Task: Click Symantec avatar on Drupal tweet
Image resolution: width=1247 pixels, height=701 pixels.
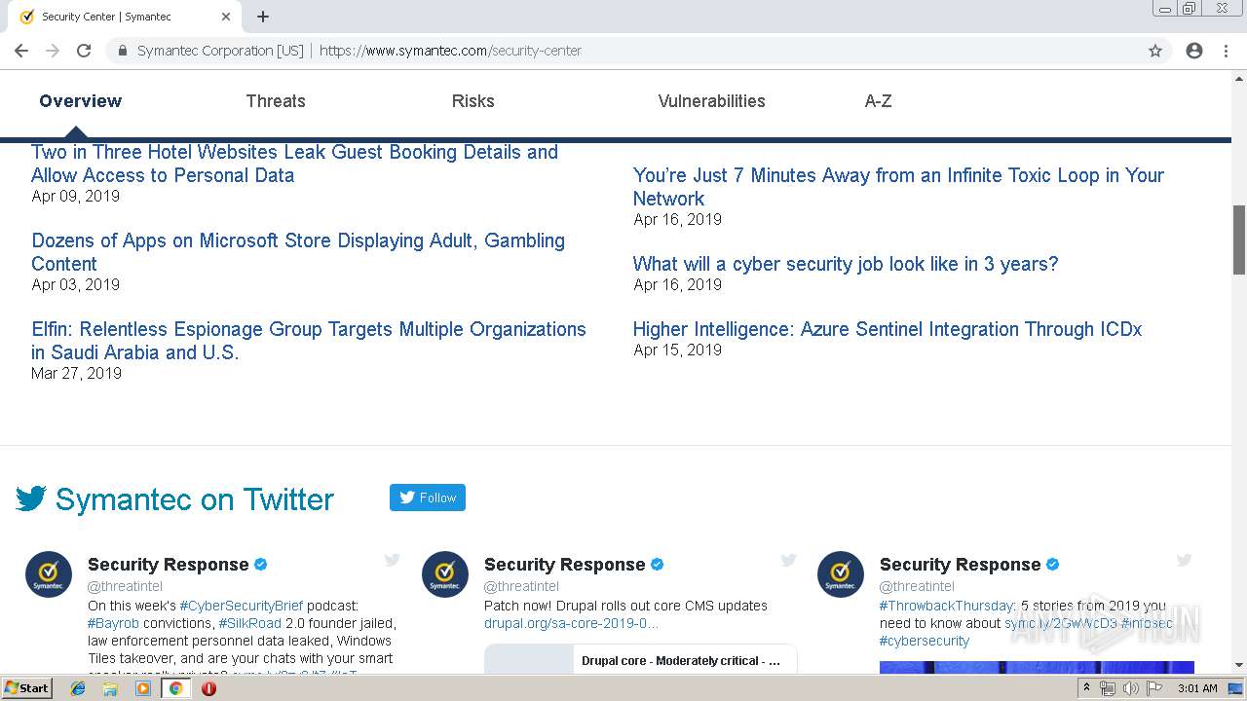Action: [445, 574]
